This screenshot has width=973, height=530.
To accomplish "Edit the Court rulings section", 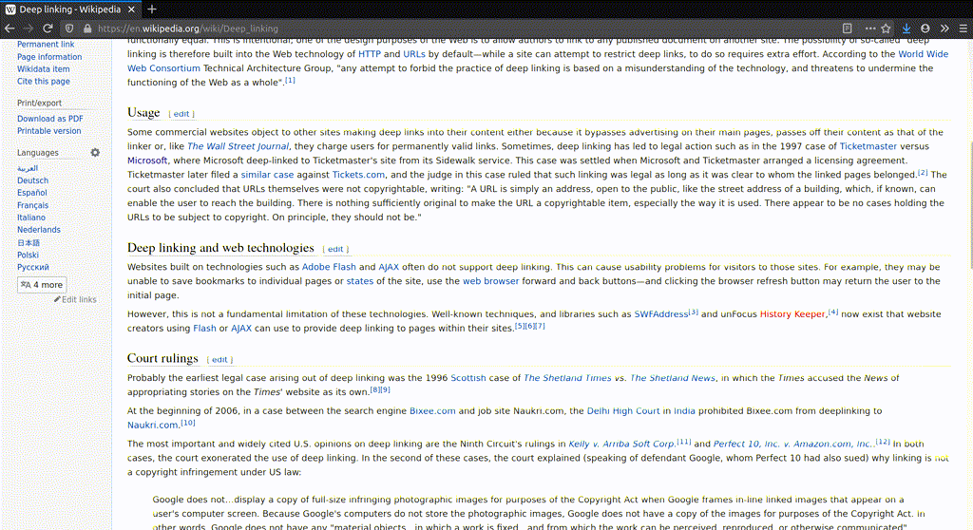I will point(219,360).
